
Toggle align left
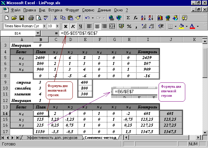click(89, 26)
